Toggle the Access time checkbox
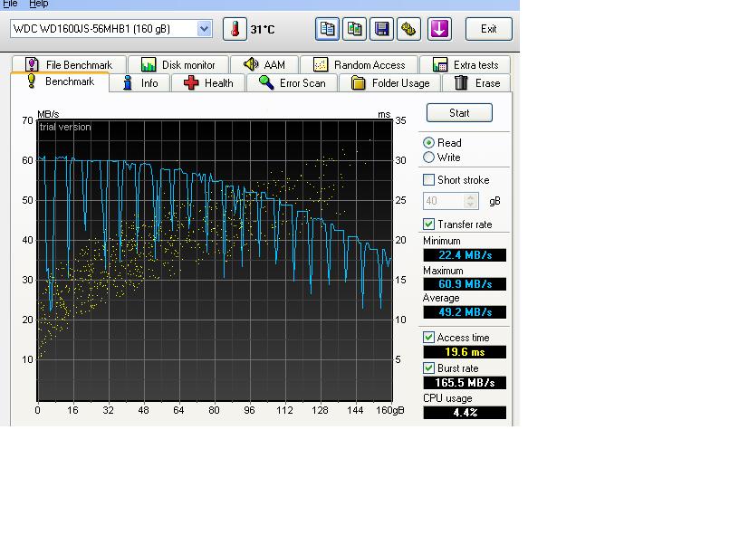739x554 pixels. tap(429, 338)
